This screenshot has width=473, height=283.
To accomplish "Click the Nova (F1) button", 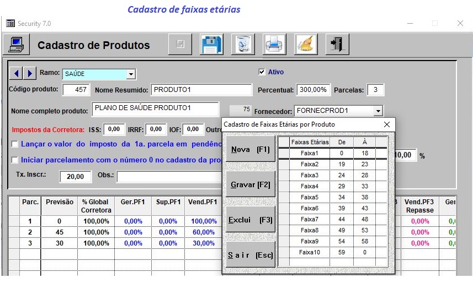I will pyautogui.click(x=251, y=149).
